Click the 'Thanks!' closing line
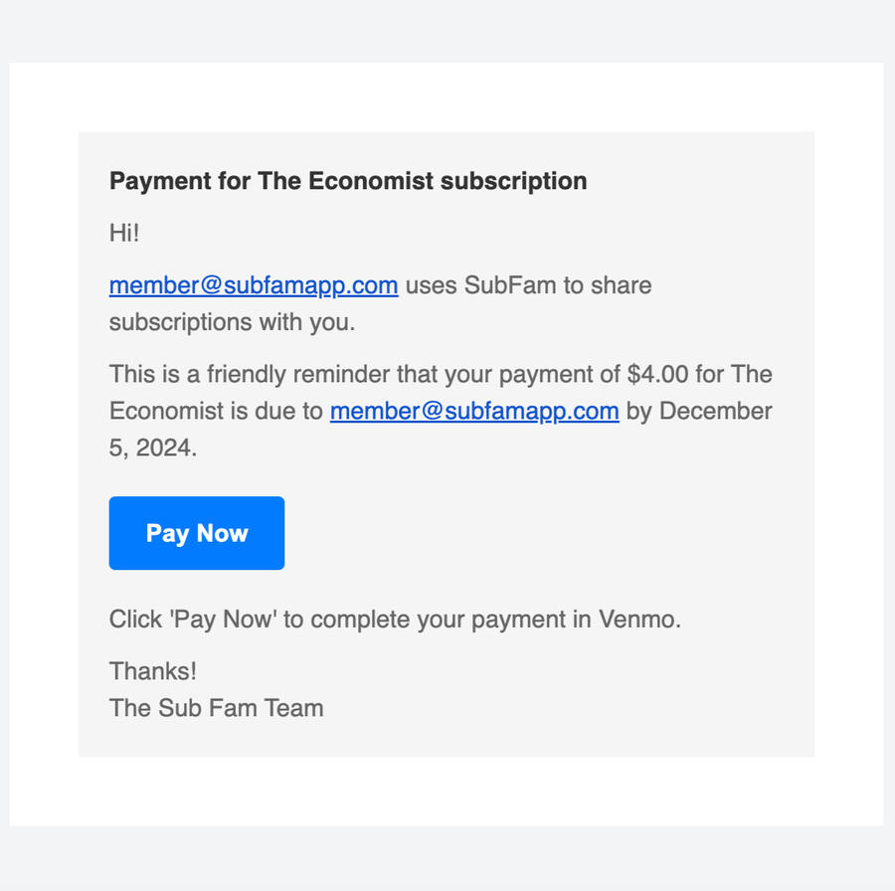895x891 pixels. point(153,671)
